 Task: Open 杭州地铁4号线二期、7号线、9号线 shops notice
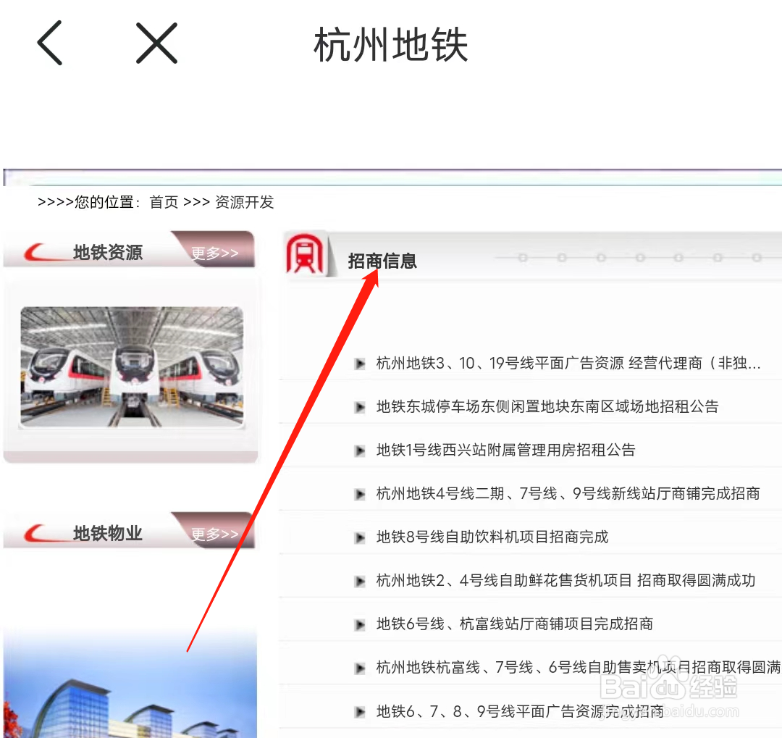click(568, 493)
